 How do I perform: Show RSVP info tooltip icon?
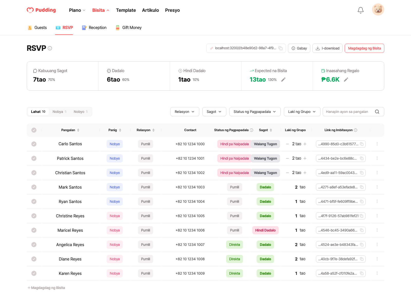[50, 48]
